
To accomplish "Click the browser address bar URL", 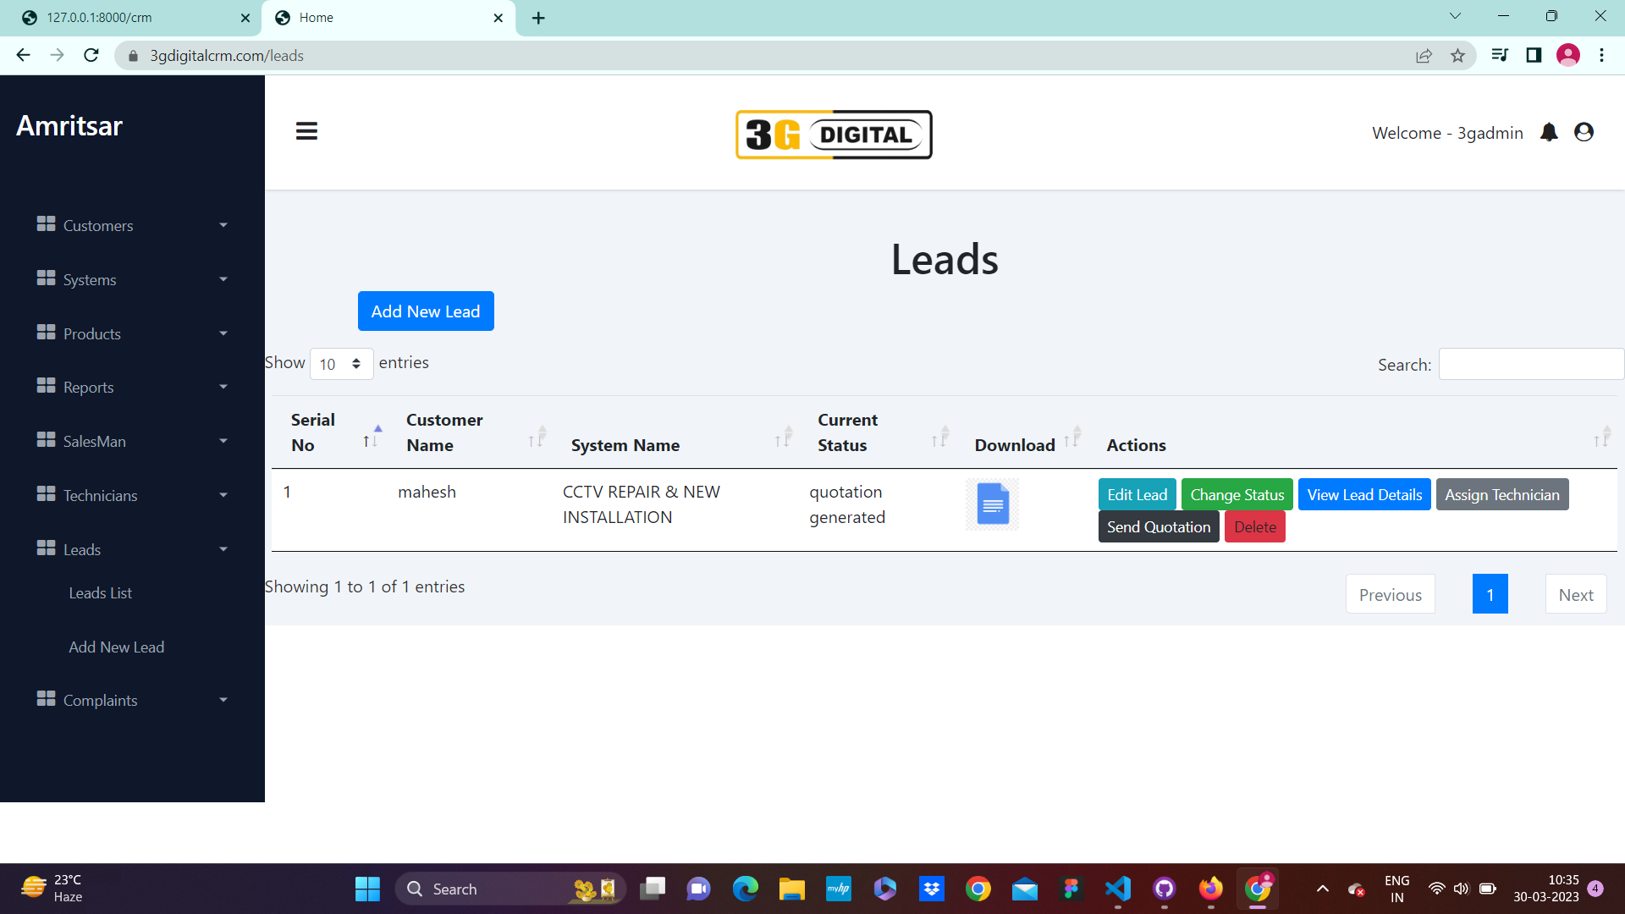I will tap(227, 56).
